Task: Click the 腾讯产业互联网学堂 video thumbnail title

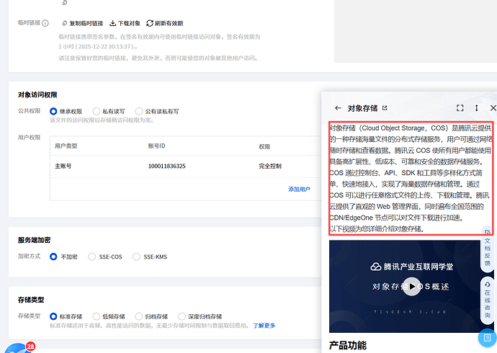Action: click(x=412, y=267)
